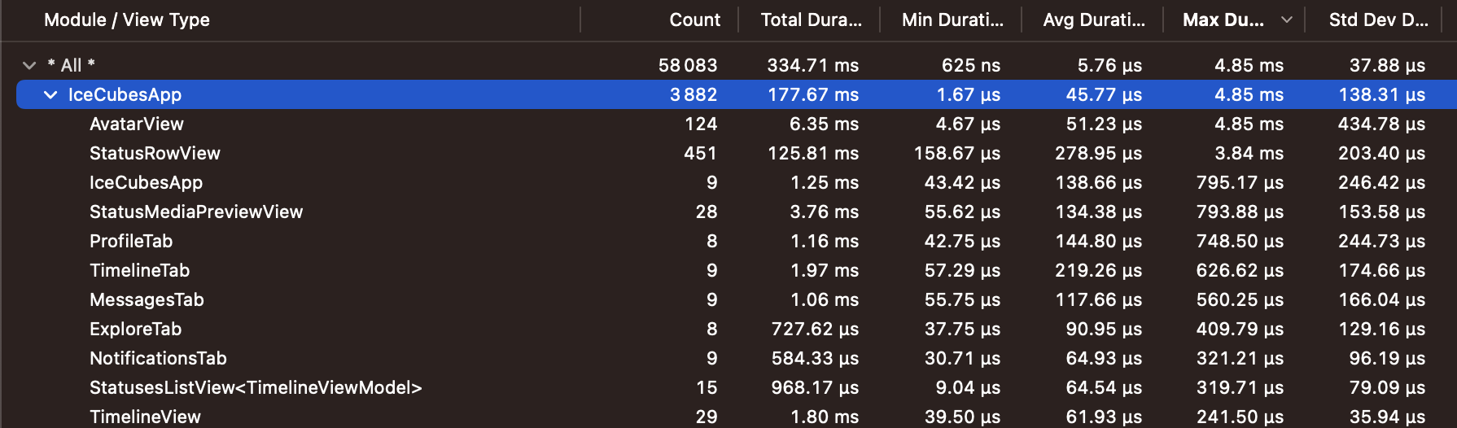Select the NotificationsTab row
This screenshot has width=1457, height=428.
(x=737, y=358)
